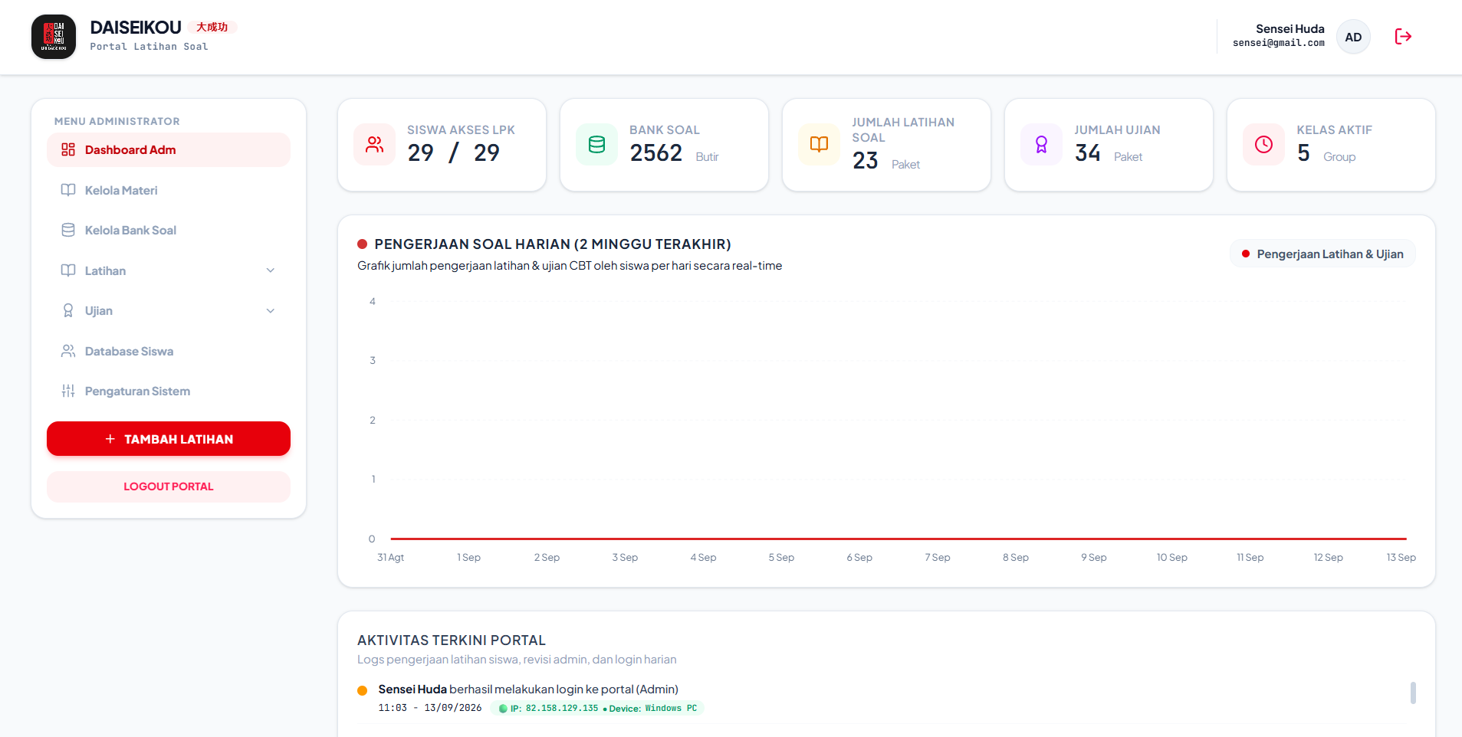Click the orange dot beside Sensei Huda log
Screen dimensions: 1462x737
click(x=363, y=690)
